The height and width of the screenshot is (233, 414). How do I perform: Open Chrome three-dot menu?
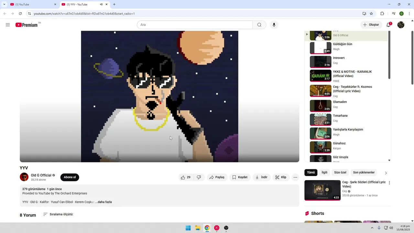409,14
